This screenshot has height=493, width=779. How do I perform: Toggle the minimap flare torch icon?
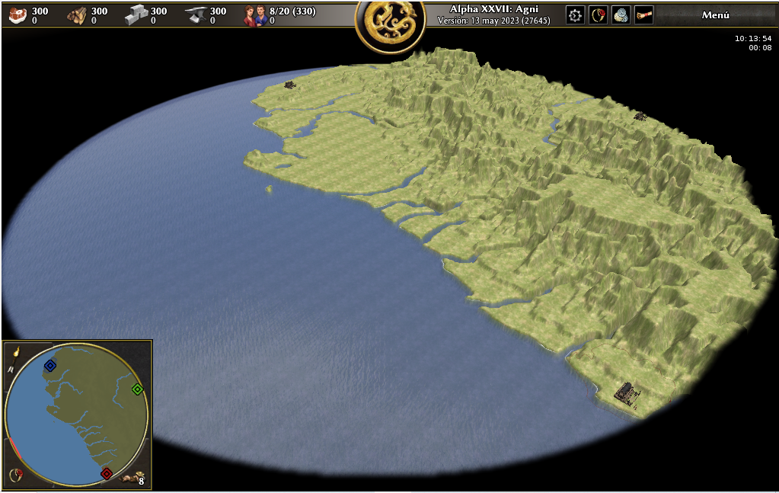tap(15, 352)
